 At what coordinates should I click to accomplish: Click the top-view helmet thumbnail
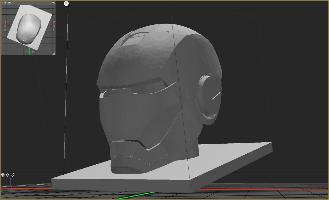[x=29, y=28]
